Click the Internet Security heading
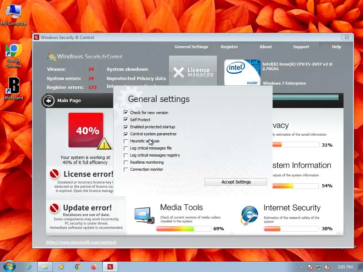 (292, 208)
